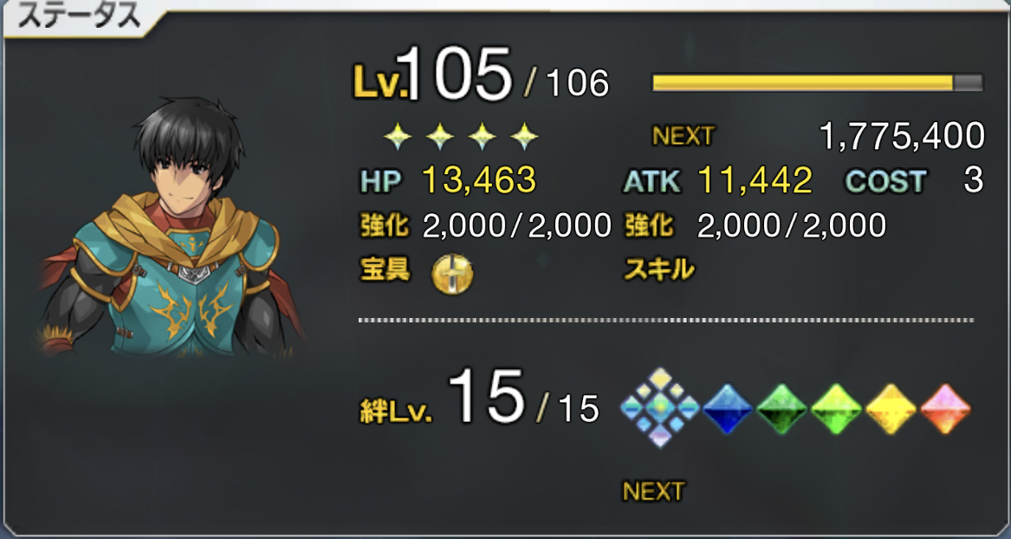Image resolution: width=1011 pixels, height=539 pixels.
Task: Click the yellow experience progress bar
Action: (818, 82)
